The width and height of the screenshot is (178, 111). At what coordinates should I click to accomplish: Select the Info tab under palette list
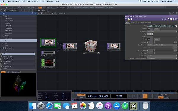(8, 72)
